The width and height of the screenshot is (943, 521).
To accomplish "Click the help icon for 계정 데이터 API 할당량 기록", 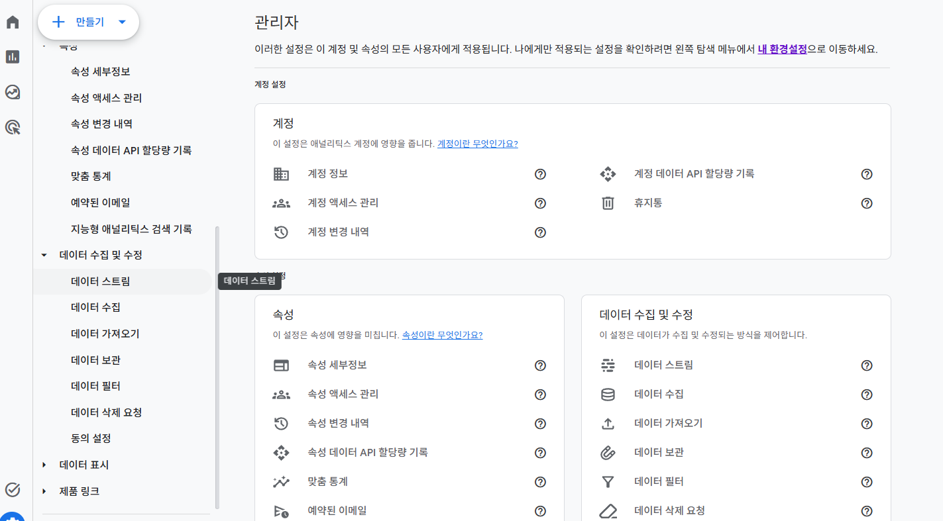I will coord(867,174).
